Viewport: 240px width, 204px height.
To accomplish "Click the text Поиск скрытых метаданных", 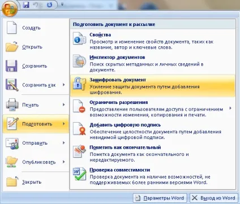I will (122, 64).
